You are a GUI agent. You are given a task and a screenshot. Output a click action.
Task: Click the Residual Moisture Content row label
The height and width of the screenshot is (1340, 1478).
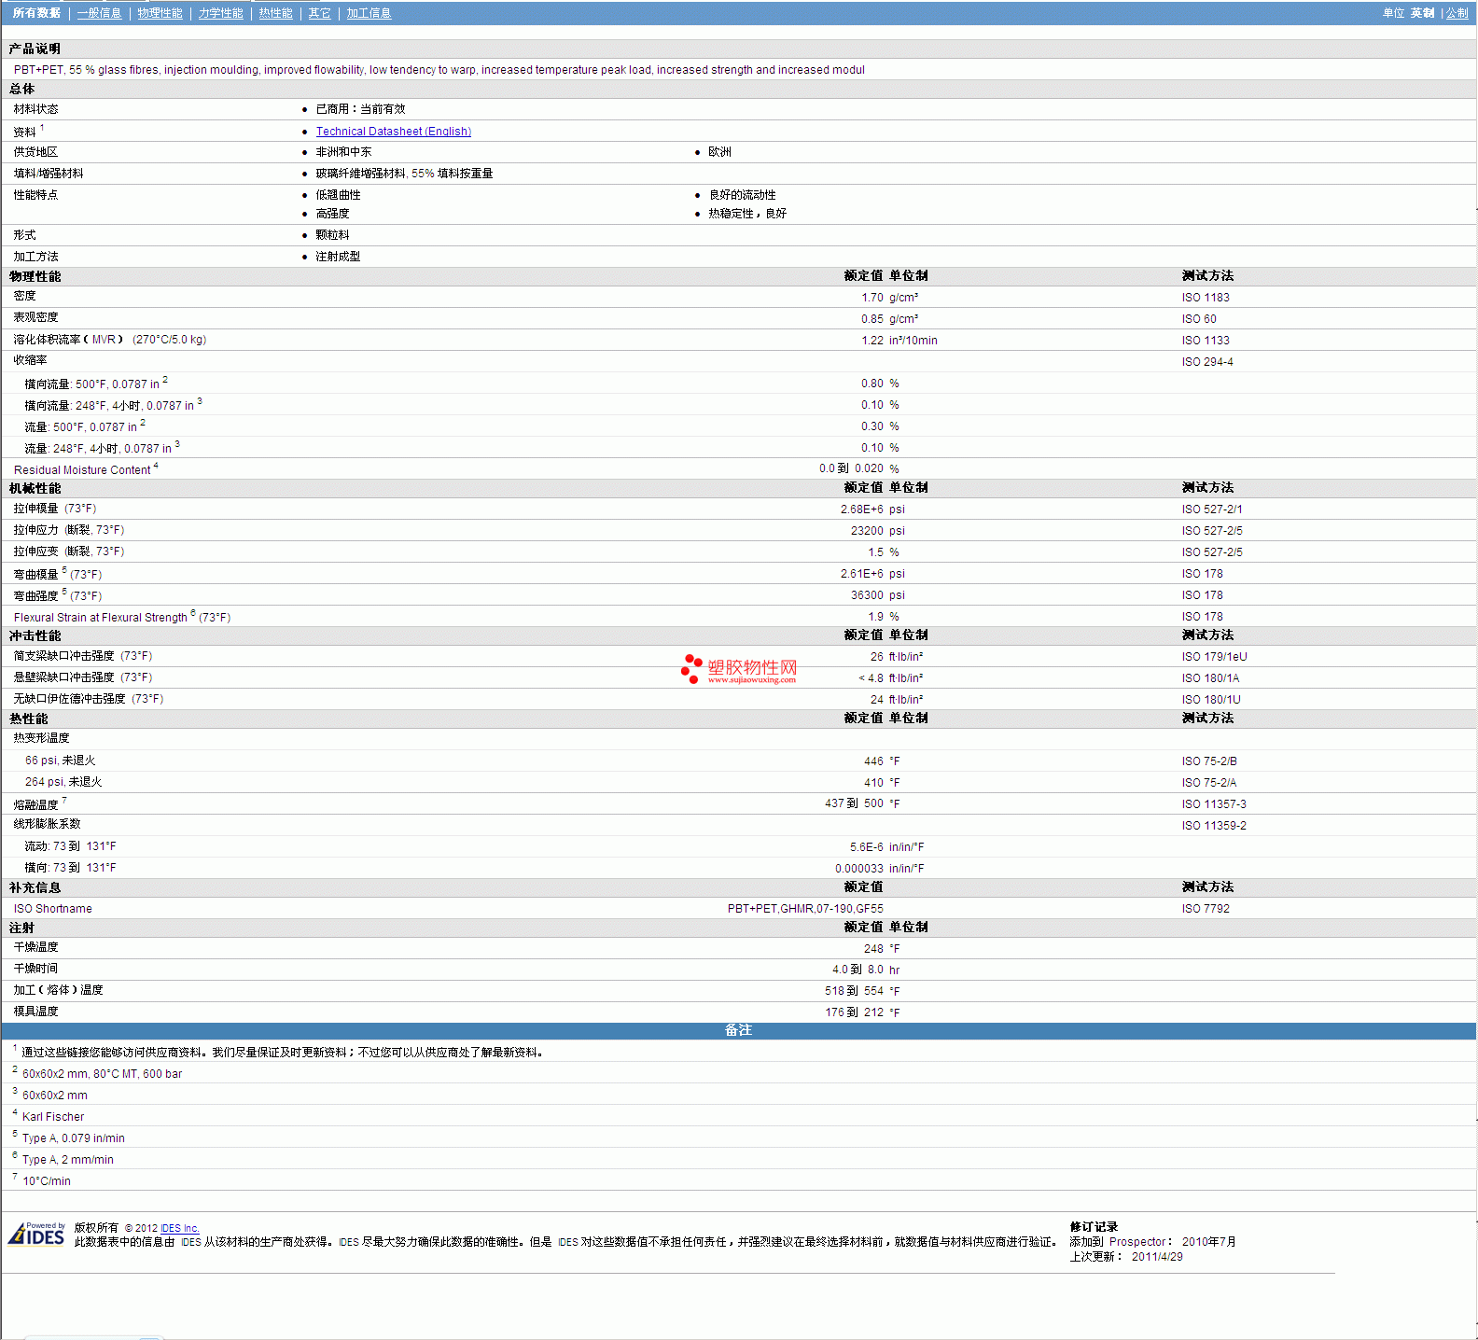82,470
